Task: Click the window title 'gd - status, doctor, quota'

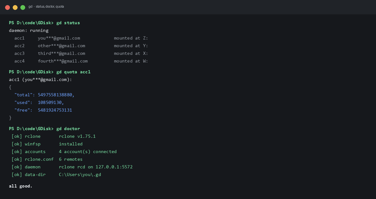Action: [x=46, y=7]
